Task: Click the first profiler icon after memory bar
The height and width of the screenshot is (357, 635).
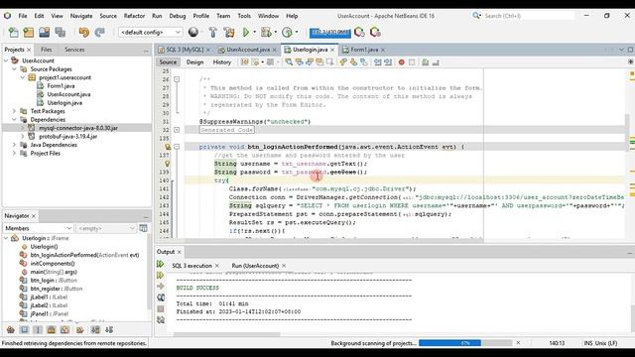Action: [x=359, y=32]
